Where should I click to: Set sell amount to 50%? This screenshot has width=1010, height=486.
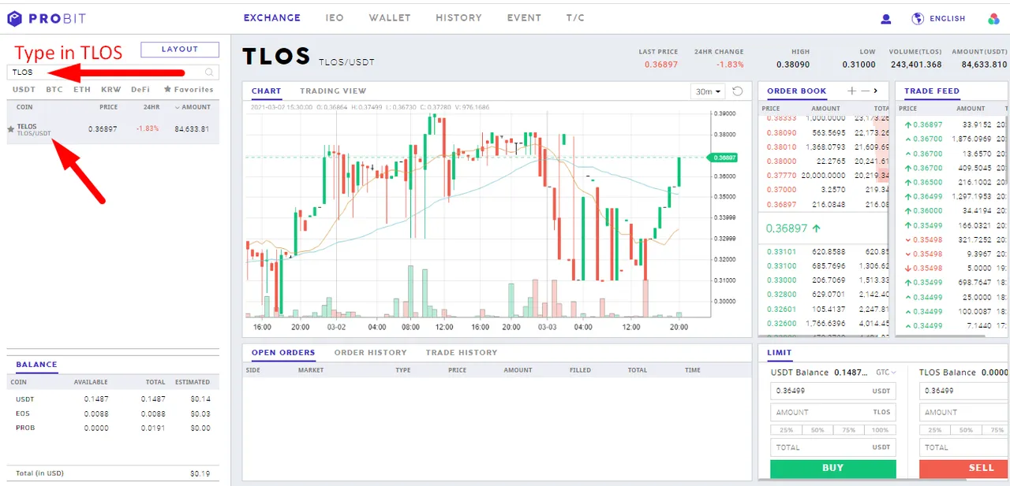(x=967, y=430)
